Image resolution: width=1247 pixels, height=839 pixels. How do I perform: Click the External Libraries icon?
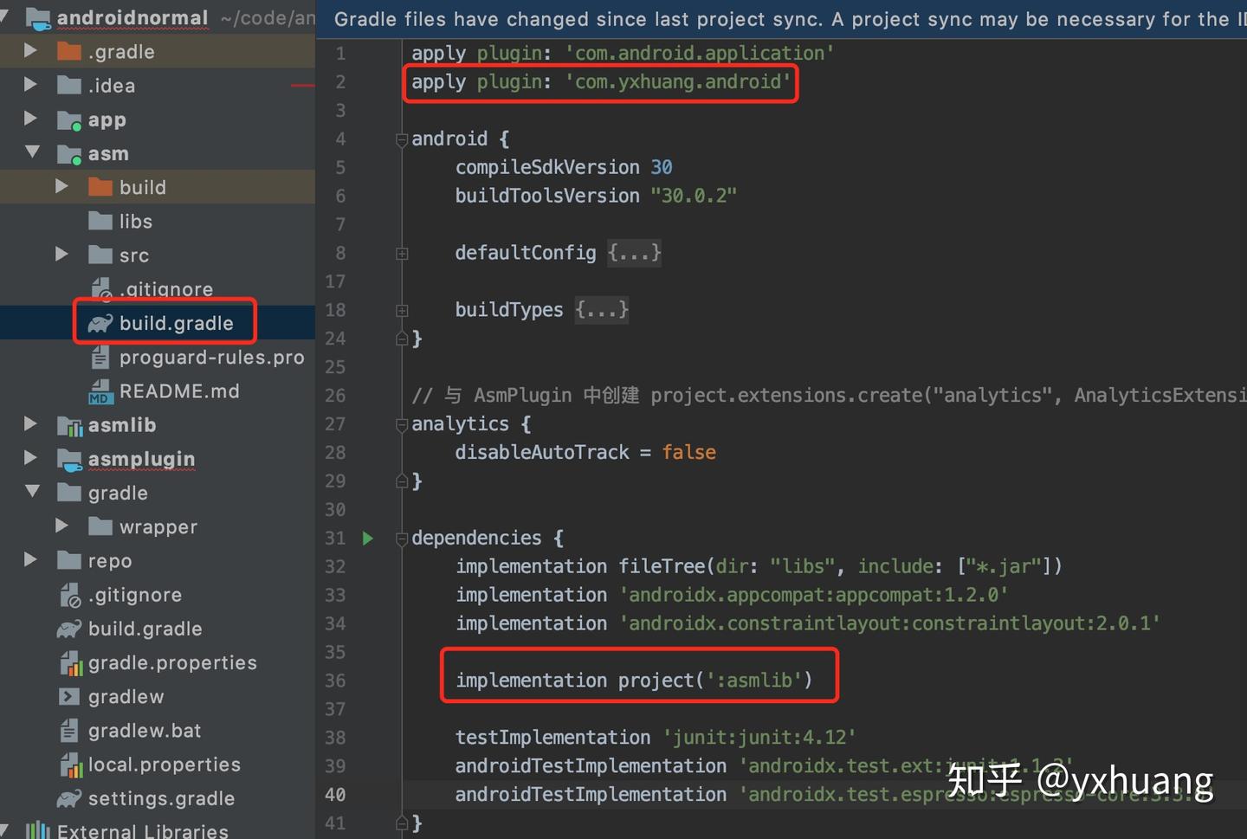(x=38, y=831)
